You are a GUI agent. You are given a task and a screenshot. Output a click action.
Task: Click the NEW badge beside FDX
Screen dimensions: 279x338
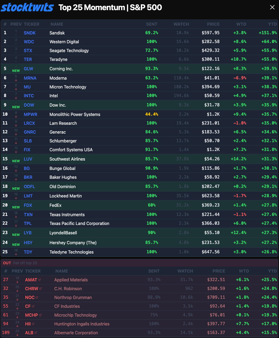(16, 207)
